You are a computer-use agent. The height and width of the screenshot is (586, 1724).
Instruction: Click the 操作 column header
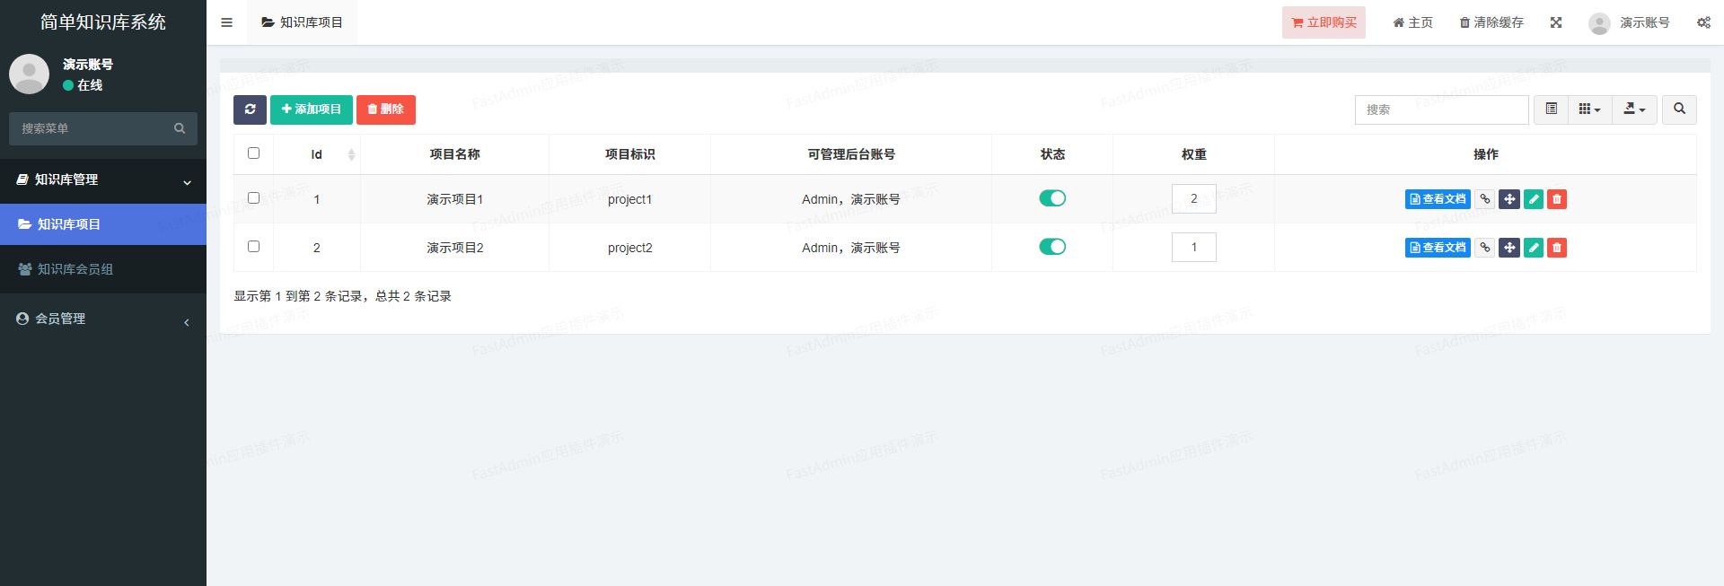click(x=1485, y=154)
